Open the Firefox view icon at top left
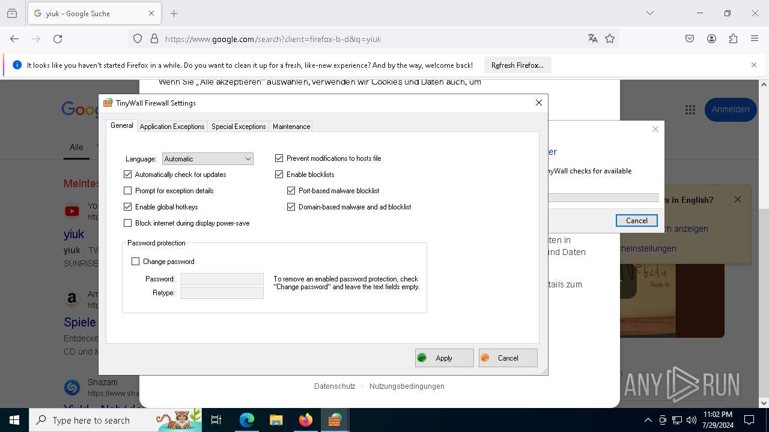The width and height of the screenshot is (769, 432). [12, 13]
